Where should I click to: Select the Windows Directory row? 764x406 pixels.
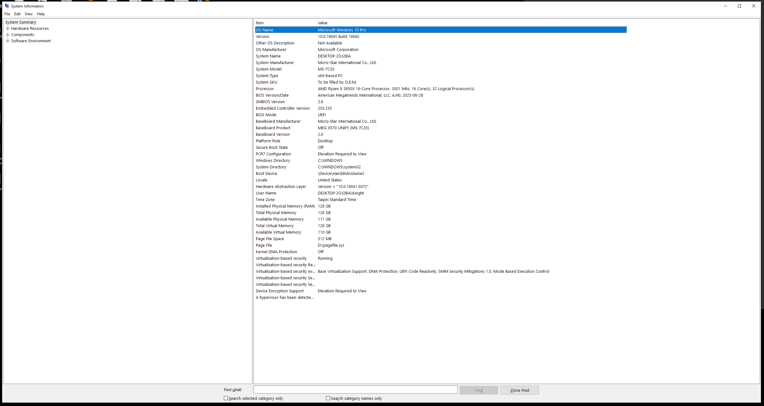pos(441,161)
